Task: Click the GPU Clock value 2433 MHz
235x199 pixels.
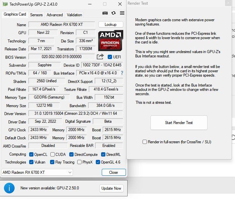Action: click(38, 130)
